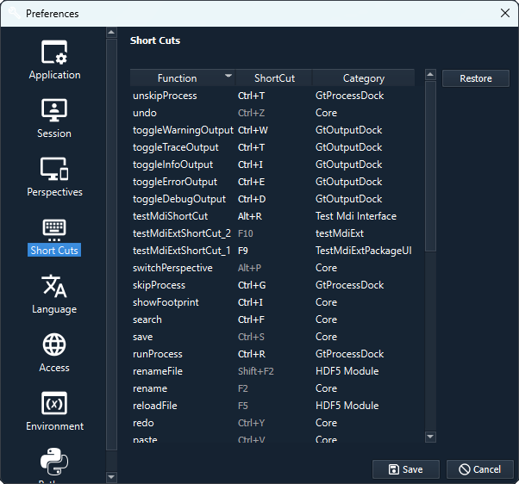Click the Cancel button
Screen dimensions: 519x484
click(x=480, y=469)
